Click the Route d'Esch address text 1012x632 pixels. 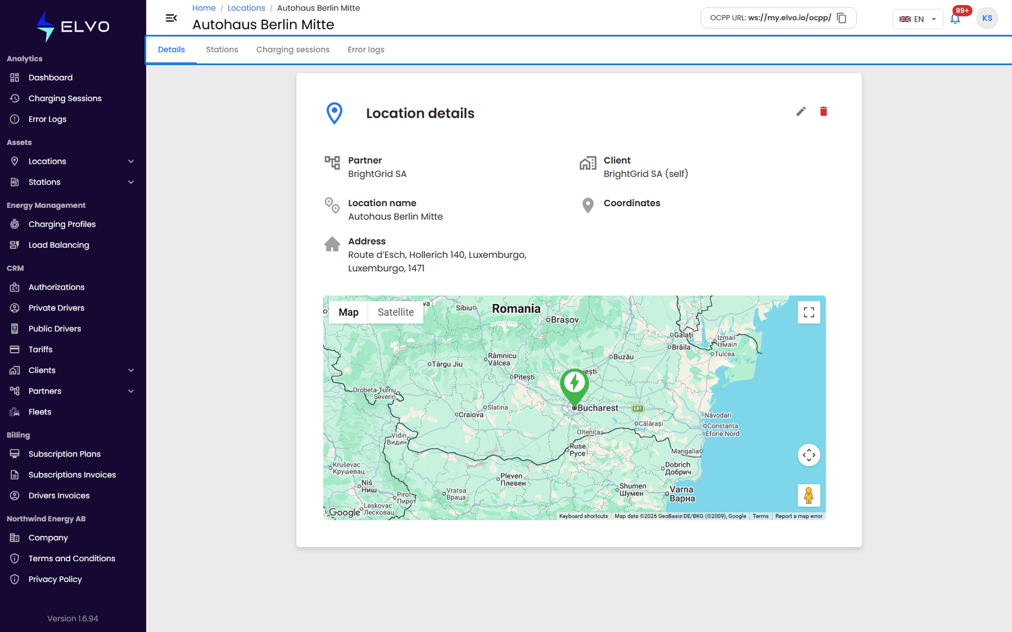(x=437, y=262)
